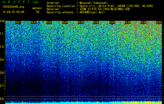The image size is (164, 104).
Task: Click the Receiver label
Action: point(53,9)
